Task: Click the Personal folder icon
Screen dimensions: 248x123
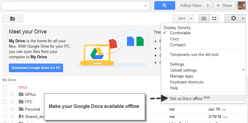Action: click(21, 109)
